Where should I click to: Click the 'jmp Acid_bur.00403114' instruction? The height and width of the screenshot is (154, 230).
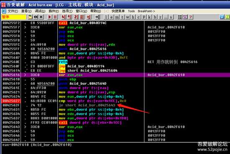(x=82, y=66)
